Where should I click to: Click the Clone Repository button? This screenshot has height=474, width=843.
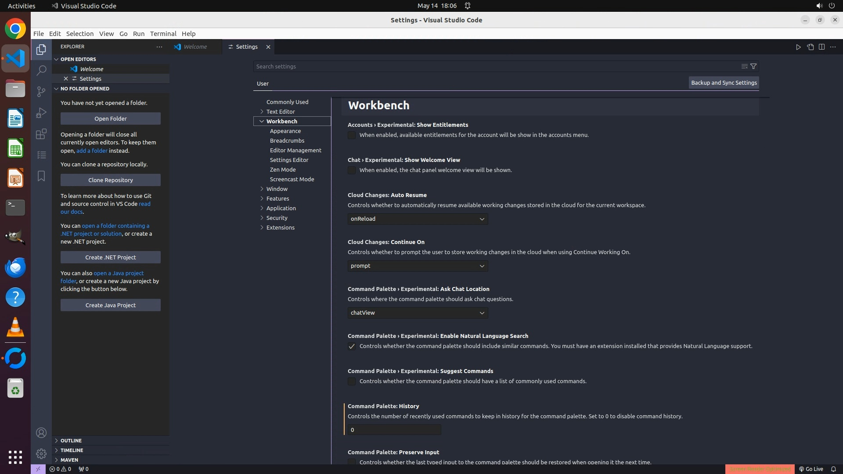click(110, 180)
